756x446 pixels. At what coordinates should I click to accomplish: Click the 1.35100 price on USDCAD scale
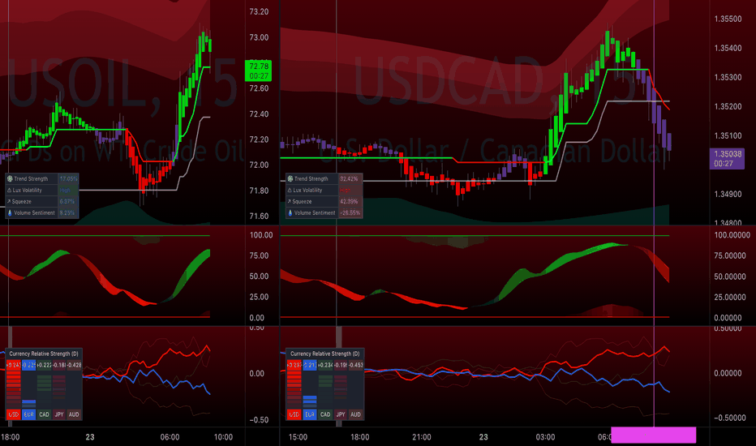tap(728, 136)
